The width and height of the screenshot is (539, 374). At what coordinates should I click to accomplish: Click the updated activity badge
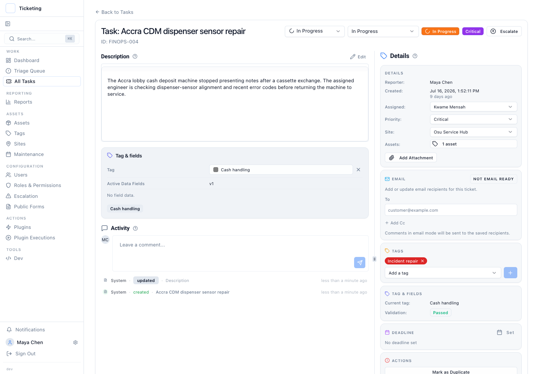click(x=146, y=280)
